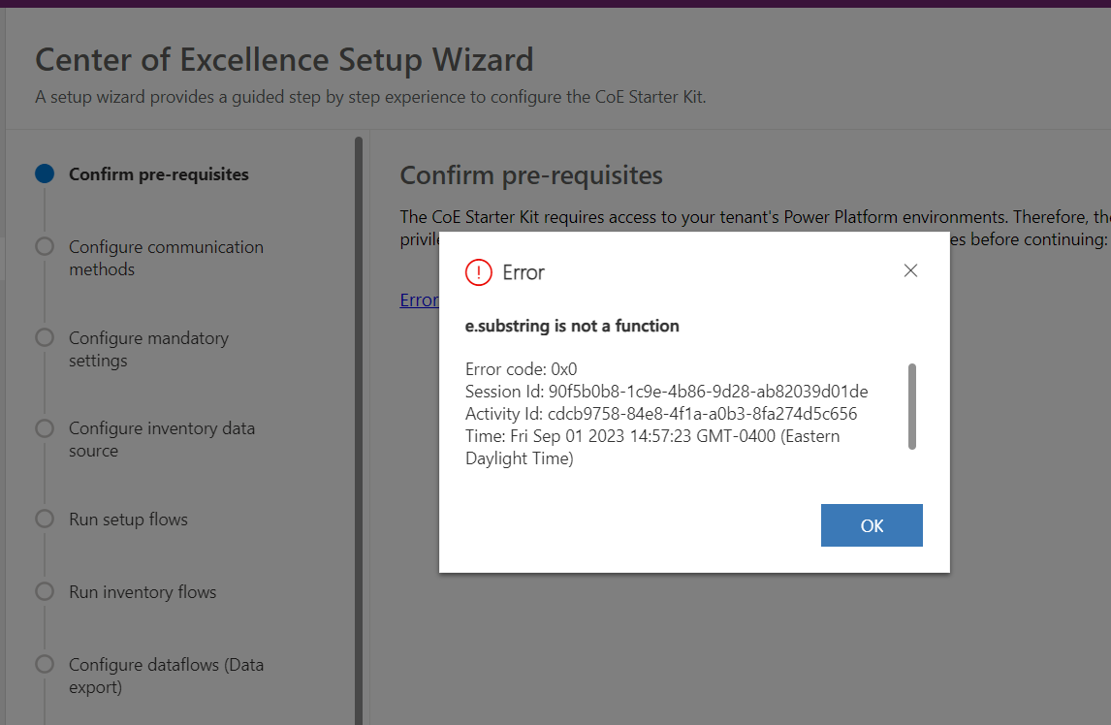The width and height of the screenshot is (1111, 725).
Task: Click the Configure inventory data source step circle
Action: pos(43,429)
